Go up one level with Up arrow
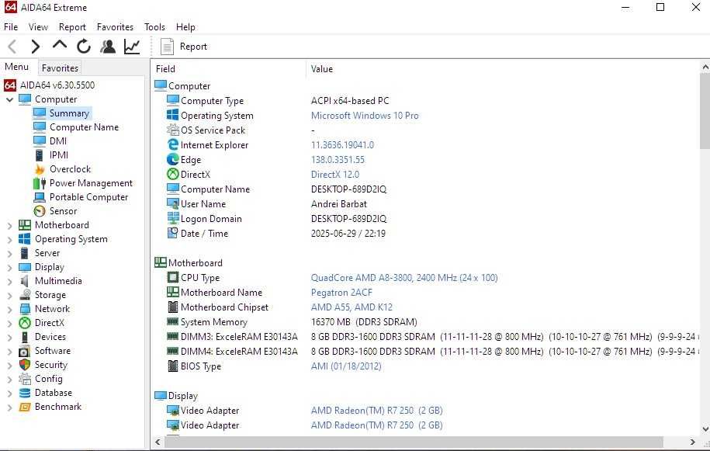This screenshot has width=710, height=451. [59, 45]
